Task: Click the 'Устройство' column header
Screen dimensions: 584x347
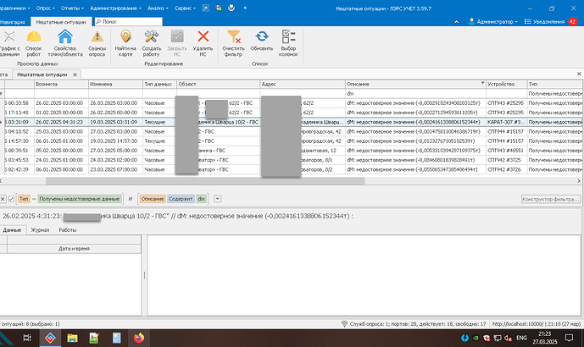Action: [506, 84]
